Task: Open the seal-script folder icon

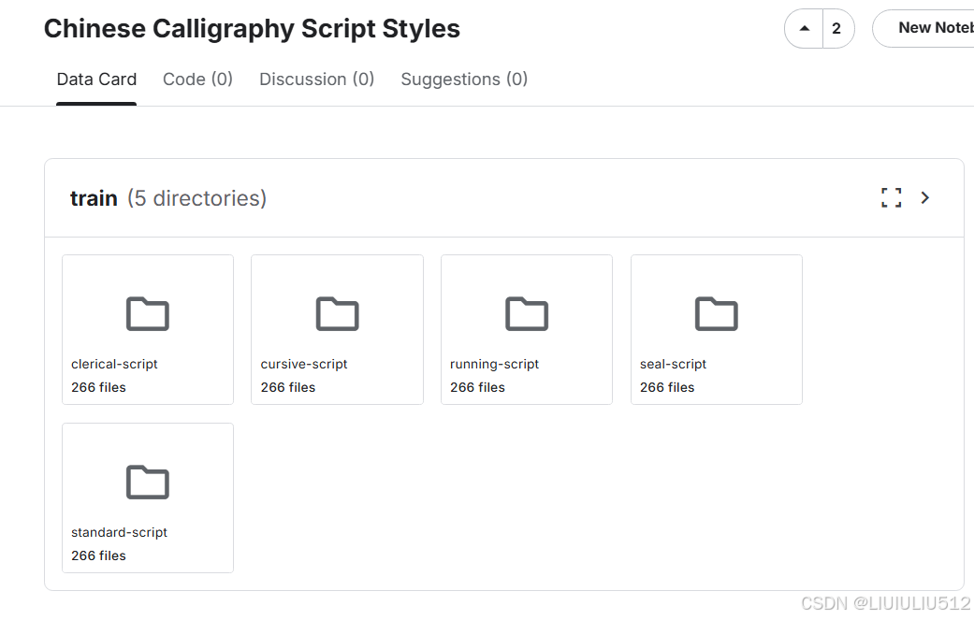Action: pyautogui.click(x=717, y=314)
